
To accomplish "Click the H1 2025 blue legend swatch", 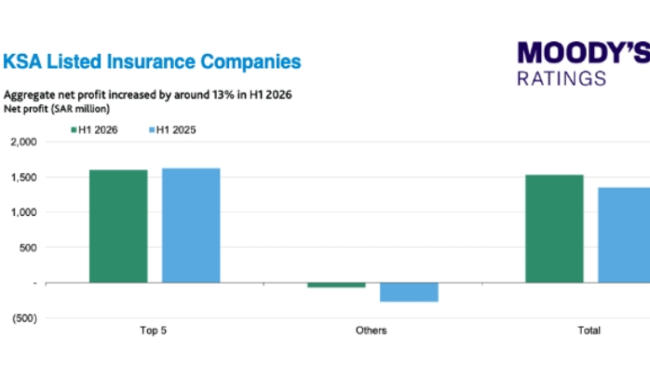I will tap(152, 130).
